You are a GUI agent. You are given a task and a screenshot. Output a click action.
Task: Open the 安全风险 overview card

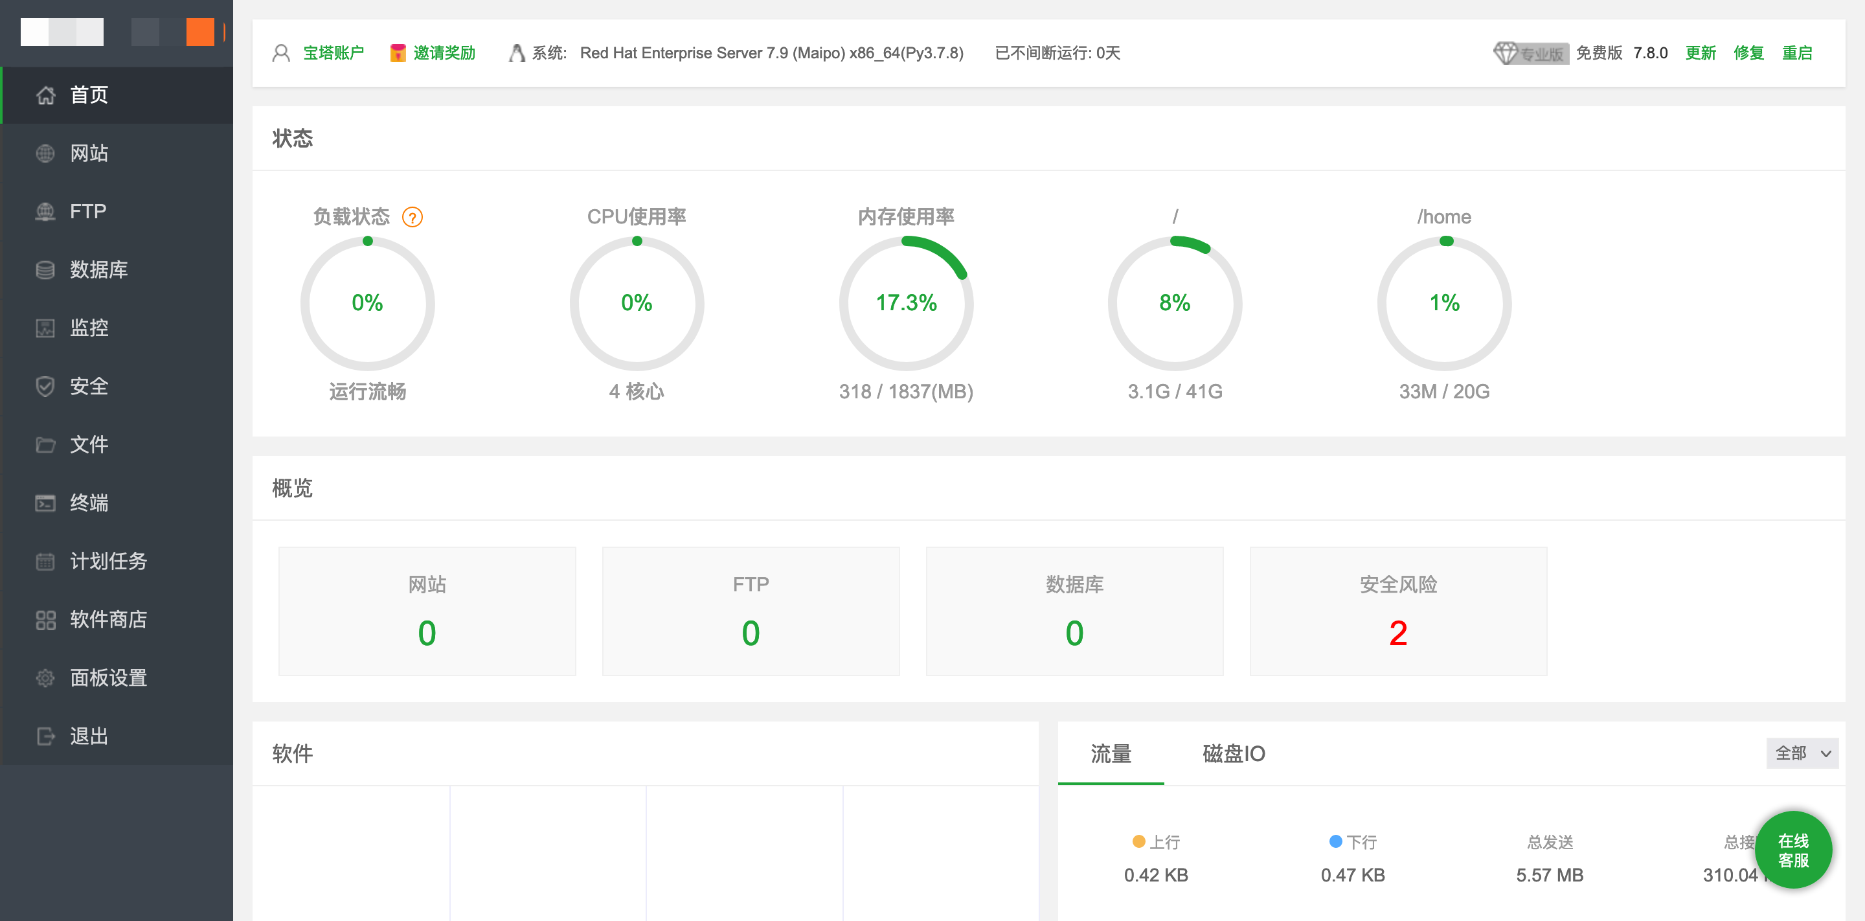[1397, 611]
